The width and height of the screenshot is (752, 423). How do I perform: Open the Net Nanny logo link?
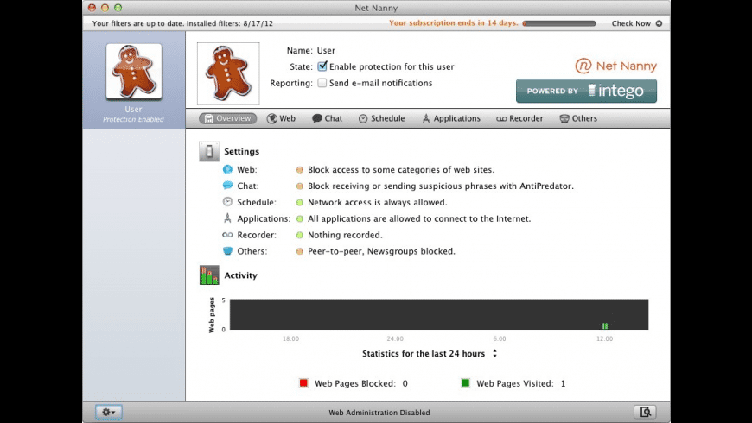click(x=615, y=66)
